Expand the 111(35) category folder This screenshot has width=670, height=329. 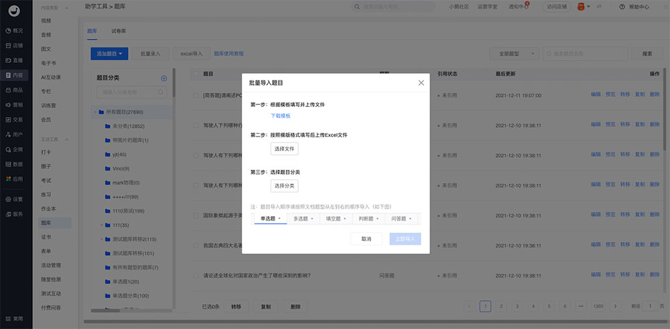[101, 225]
